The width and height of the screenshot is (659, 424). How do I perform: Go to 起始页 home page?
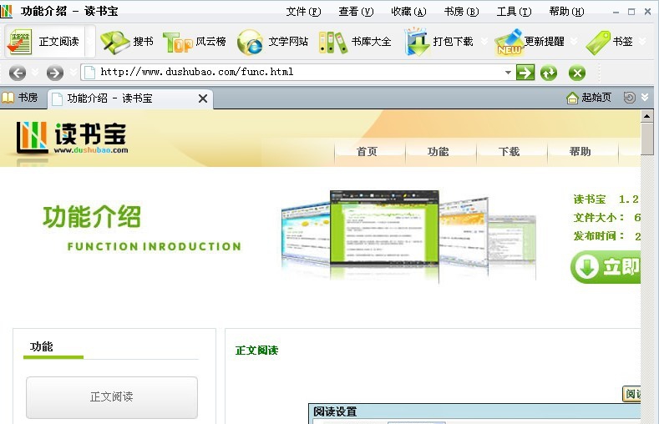click(588, 98)
